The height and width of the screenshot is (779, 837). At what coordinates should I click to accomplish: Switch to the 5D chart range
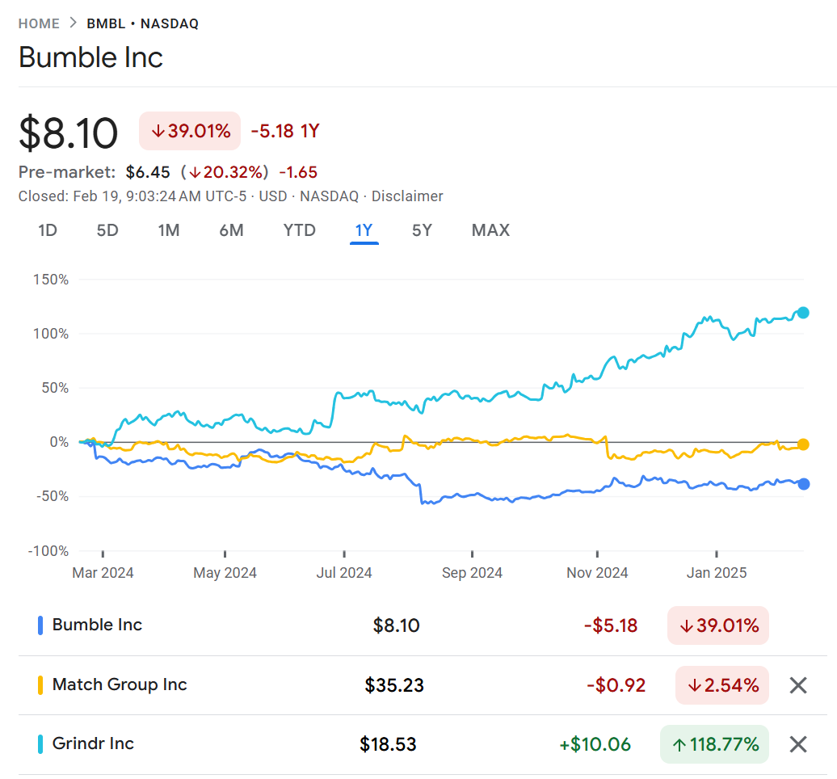click(x=107, y=230)
